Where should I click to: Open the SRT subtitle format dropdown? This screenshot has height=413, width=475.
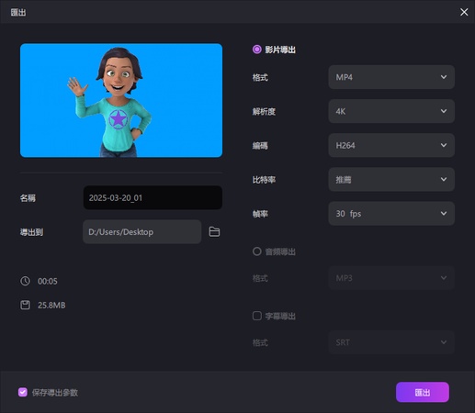coord(391,342)
